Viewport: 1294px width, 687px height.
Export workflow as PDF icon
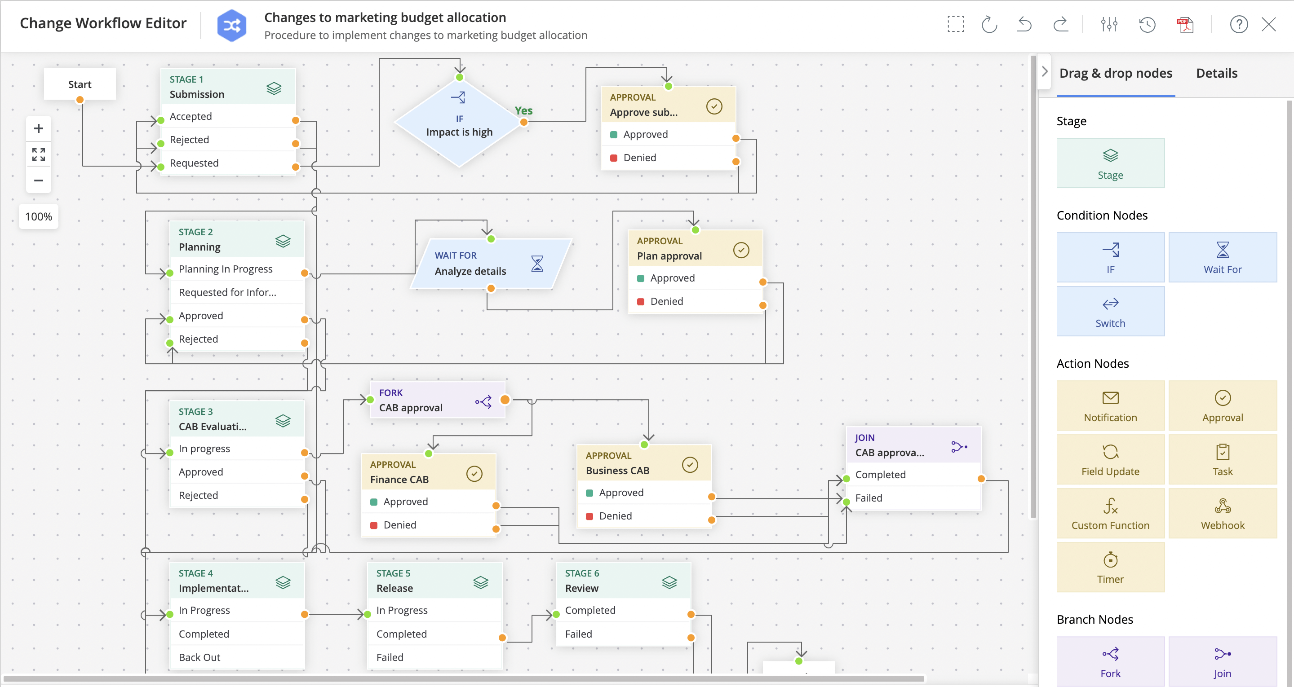1185,24
